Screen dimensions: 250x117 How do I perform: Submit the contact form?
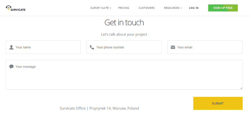click(218, 103)
